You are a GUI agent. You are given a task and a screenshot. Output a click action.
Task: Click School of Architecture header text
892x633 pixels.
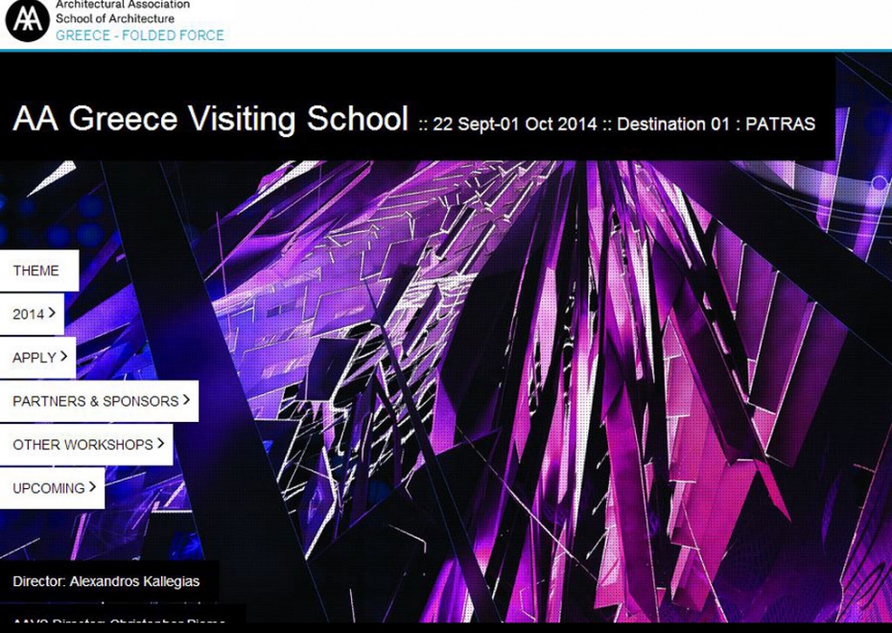click(x=115, y=19)
